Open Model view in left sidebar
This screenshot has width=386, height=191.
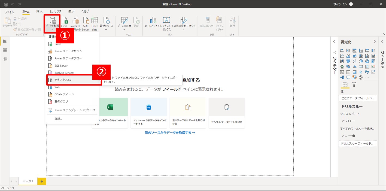pyautogui.click(x=5, y=59)
